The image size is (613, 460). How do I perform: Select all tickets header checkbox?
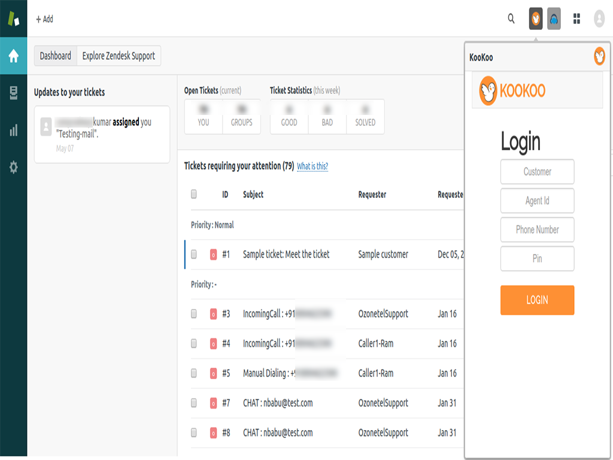pyautogui.click(x=194, y=194)
